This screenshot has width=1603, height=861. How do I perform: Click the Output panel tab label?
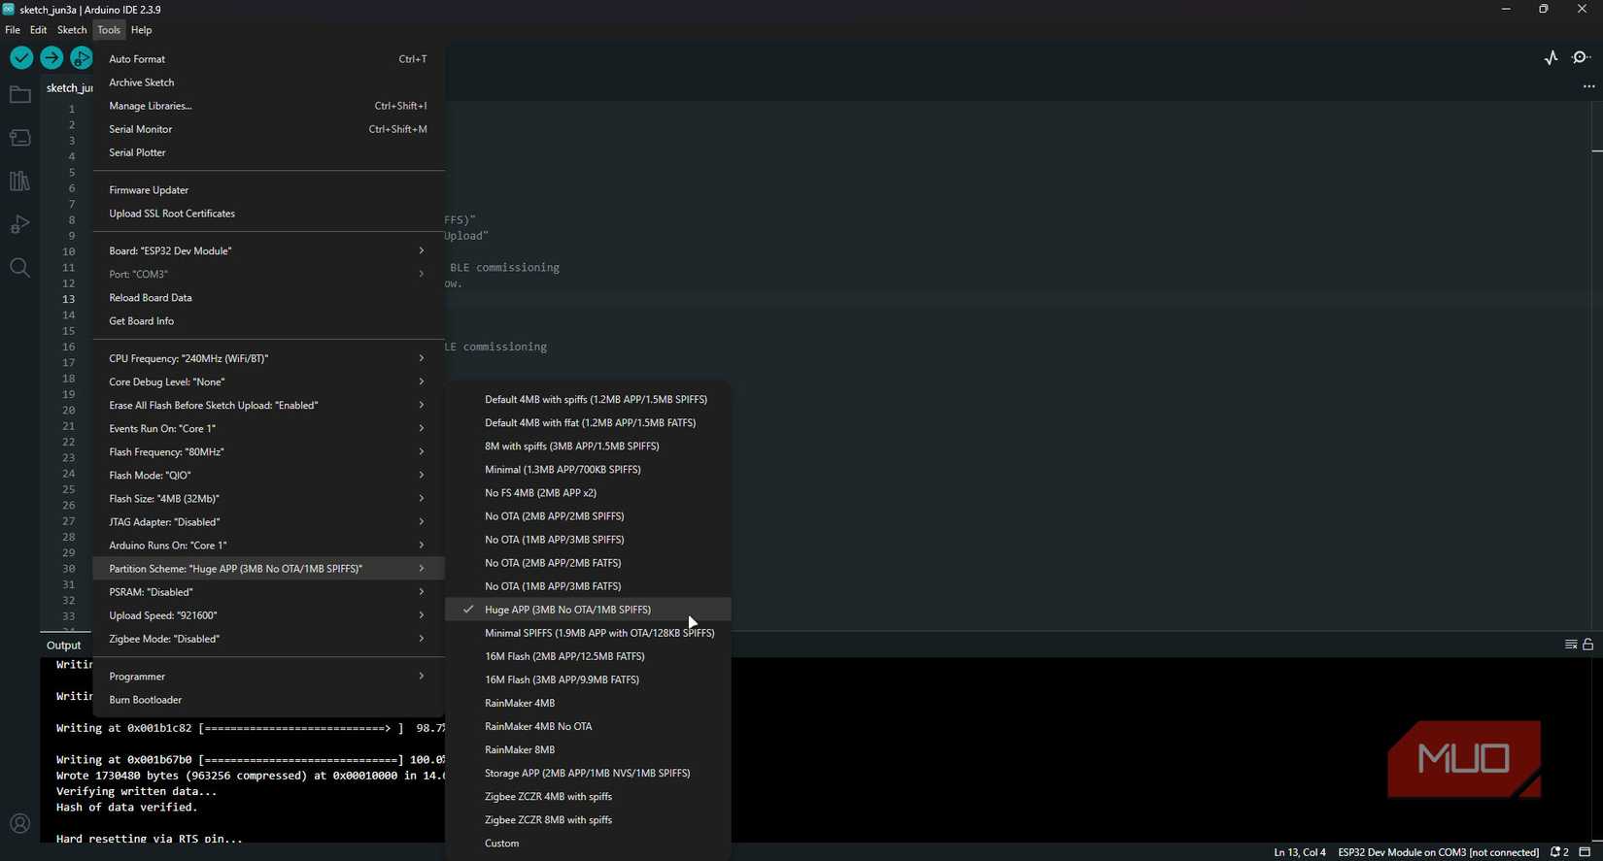(x=64, y=646)
